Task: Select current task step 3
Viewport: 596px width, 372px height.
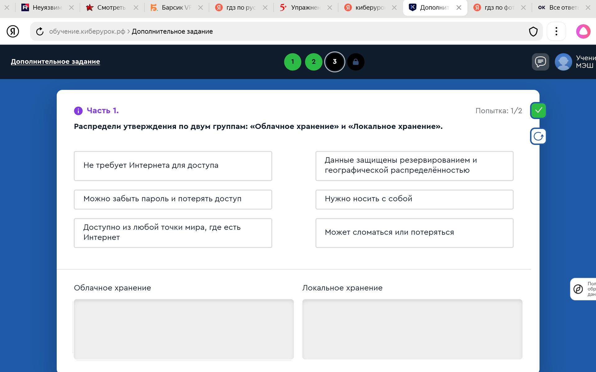Action: [335, 62]
